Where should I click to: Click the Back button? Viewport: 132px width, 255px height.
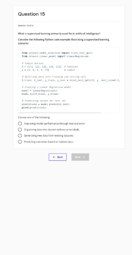pos(58,157)
